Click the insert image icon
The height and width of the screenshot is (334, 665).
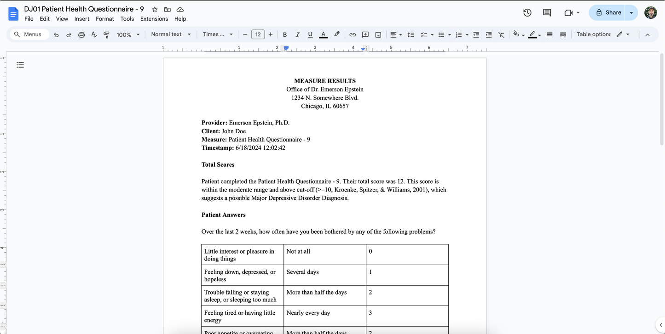coord(378,34)
